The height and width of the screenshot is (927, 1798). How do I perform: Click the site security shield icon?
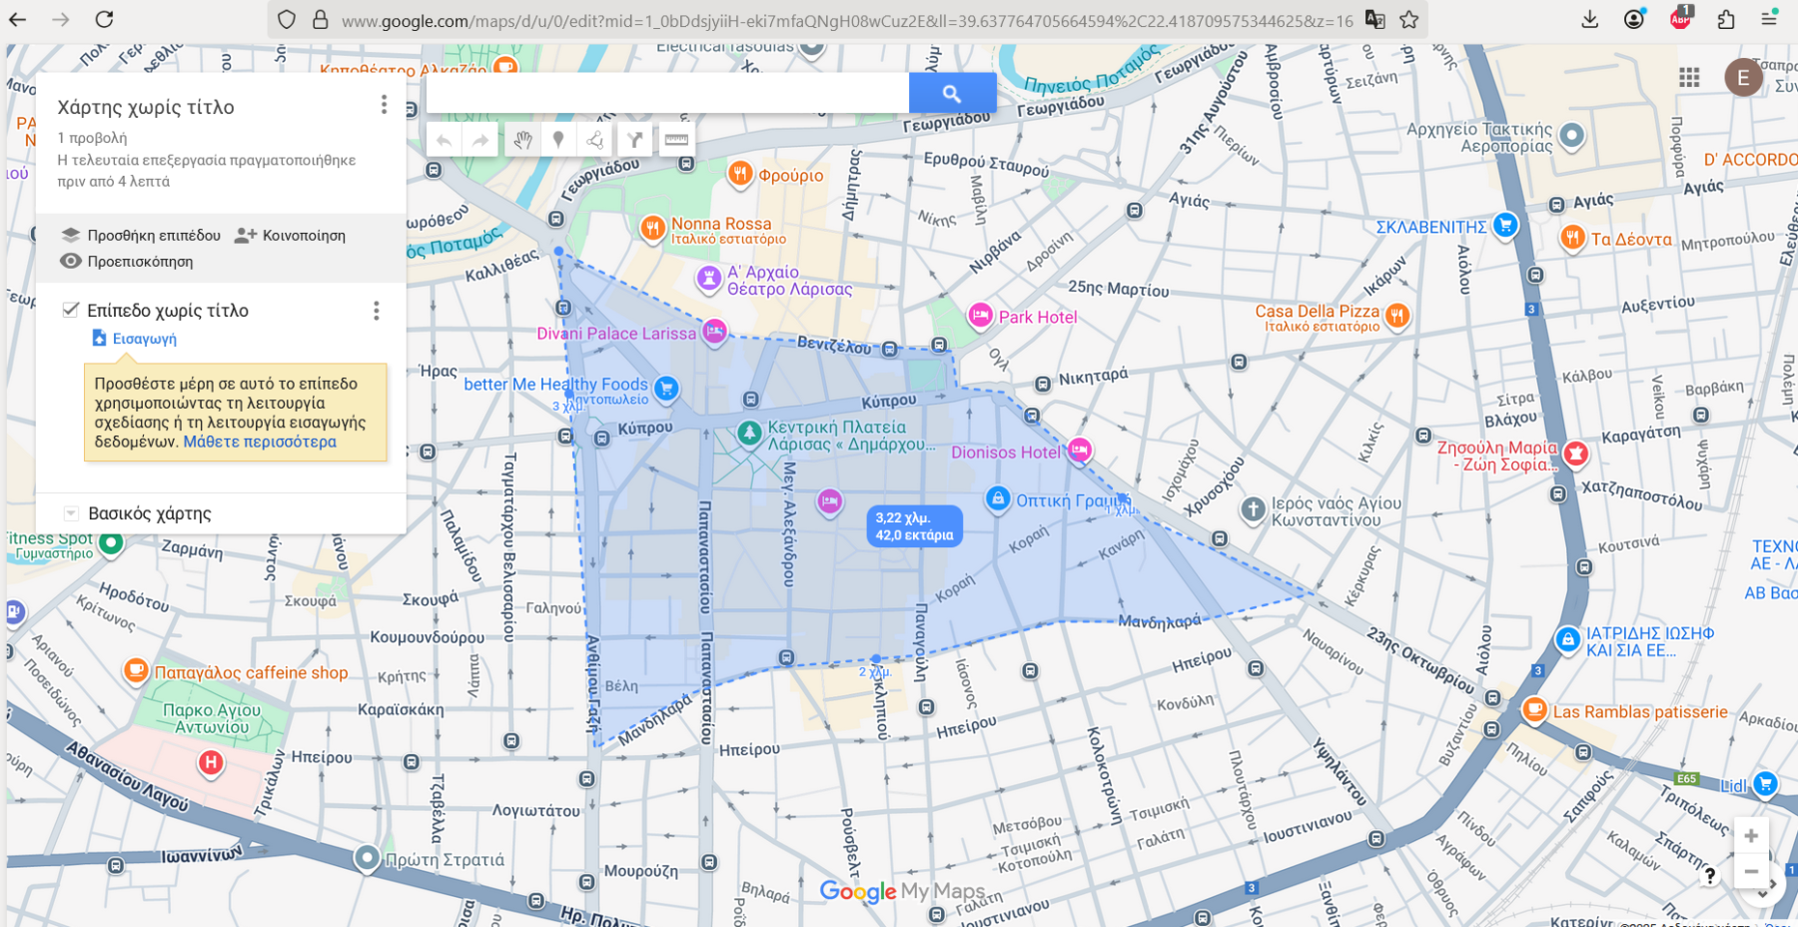pyautogui.click(x=287, y=19)
